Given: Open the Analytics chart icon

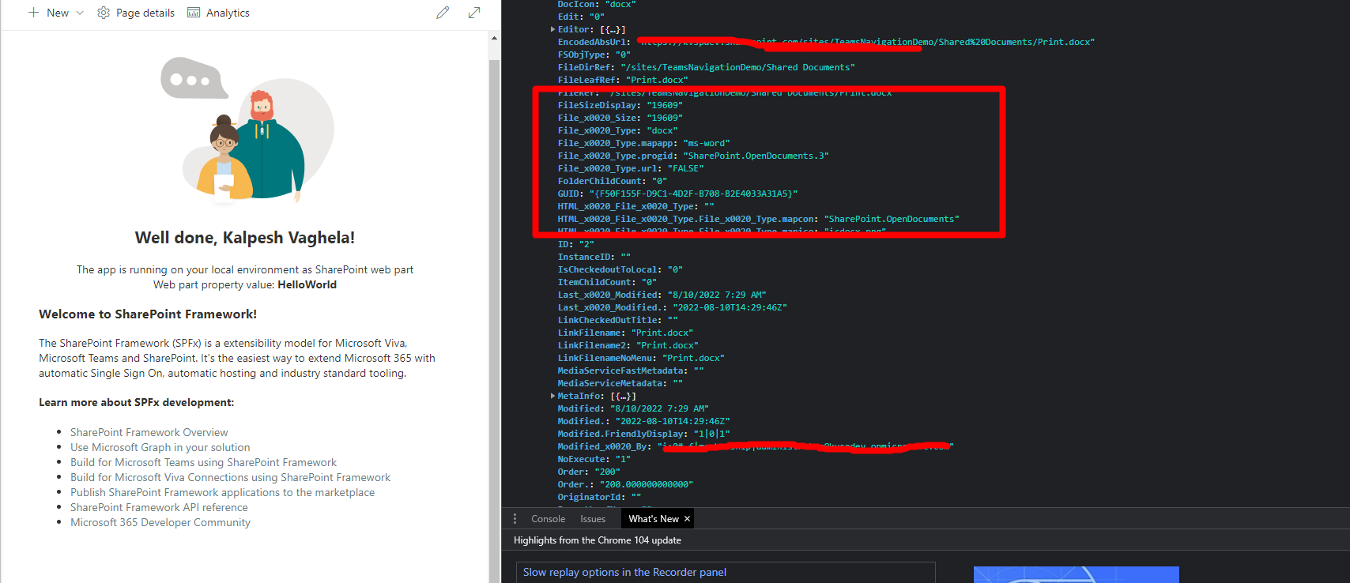Looking at the screenshot, I should tap(194, 13).
